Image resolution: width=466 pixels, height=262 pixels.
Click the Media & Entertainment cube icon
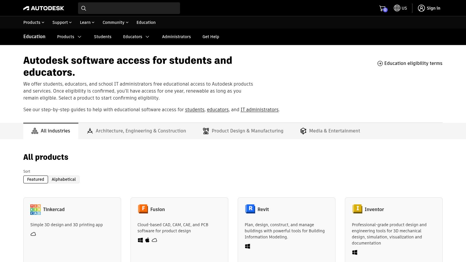(x=303, y=131)
